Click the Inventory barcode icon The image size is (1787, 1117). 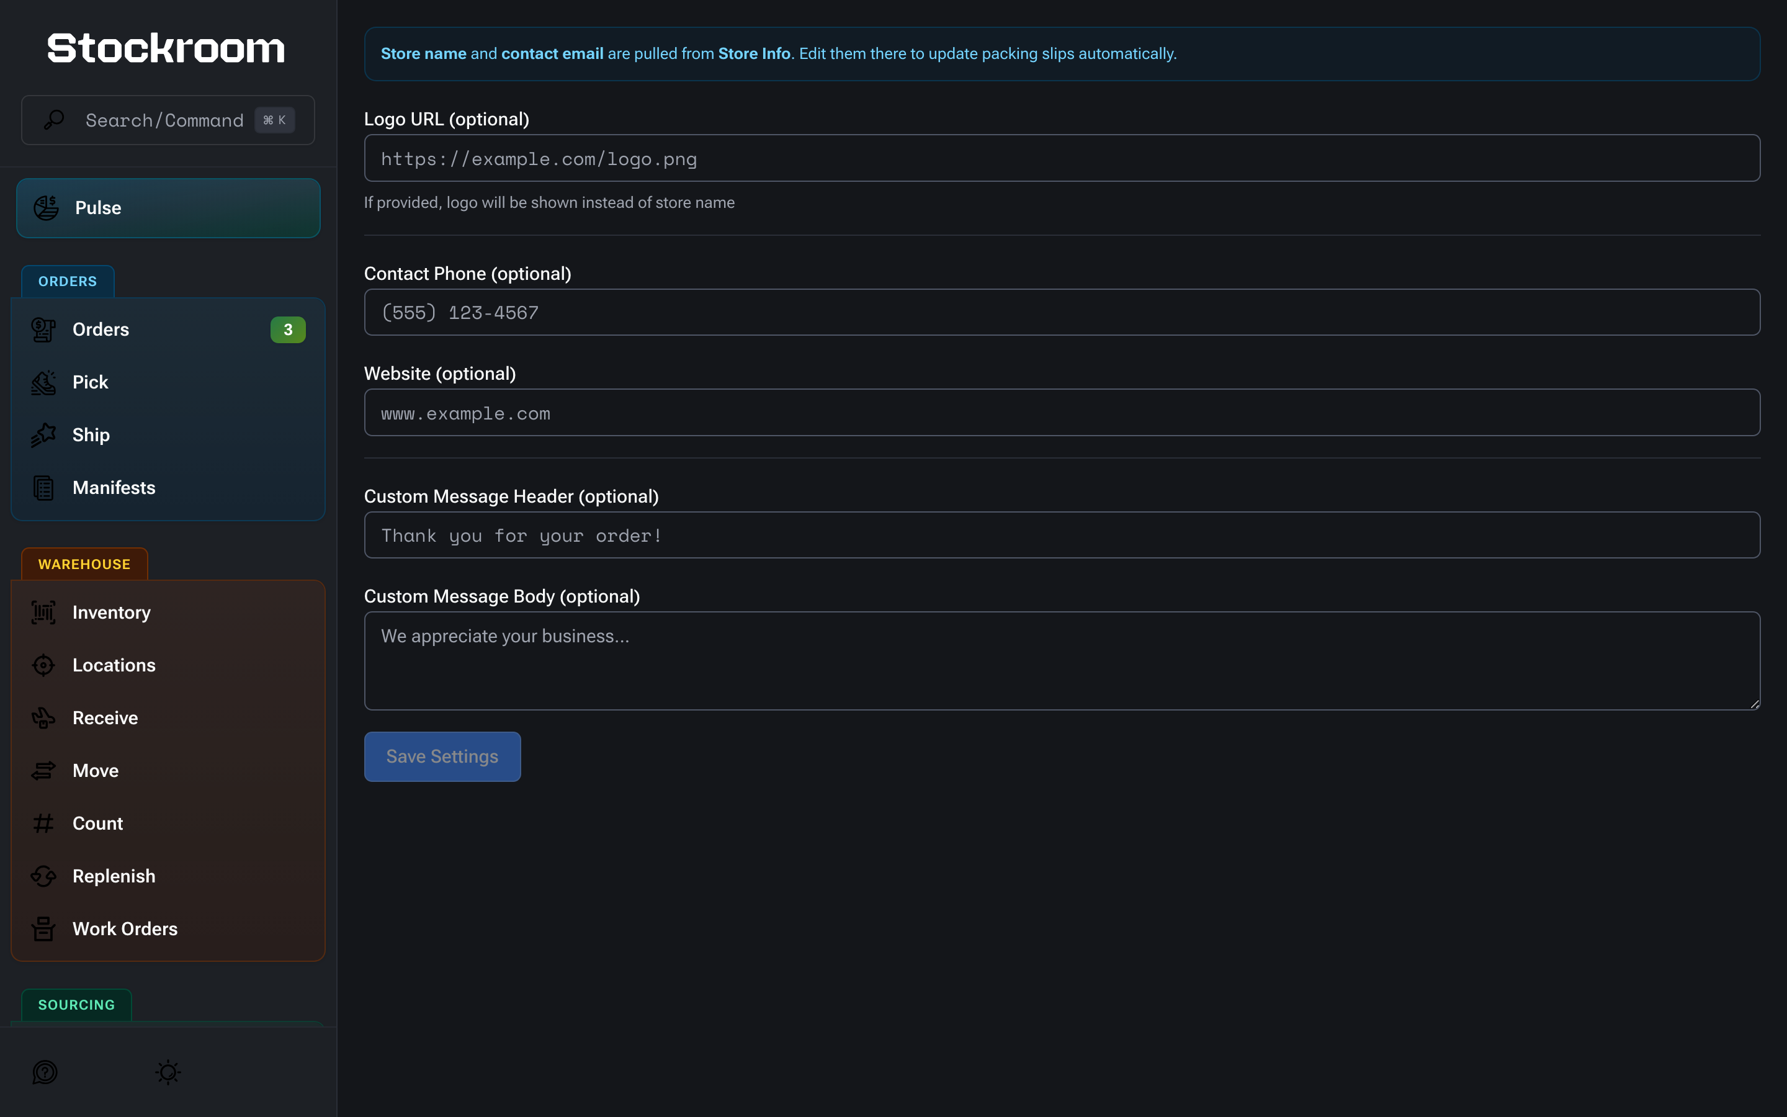tap(43, 612)
